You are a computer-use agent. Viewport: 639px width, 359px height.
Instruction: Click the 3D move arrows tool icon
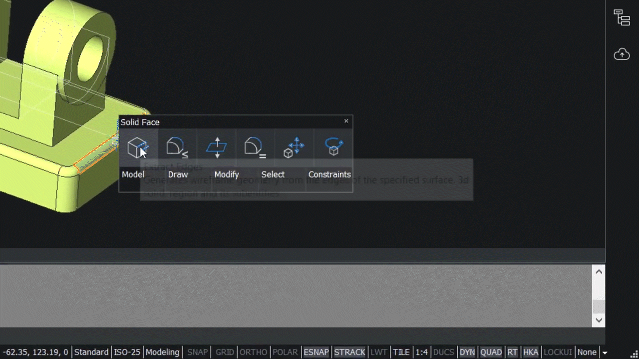pos(295,146)
